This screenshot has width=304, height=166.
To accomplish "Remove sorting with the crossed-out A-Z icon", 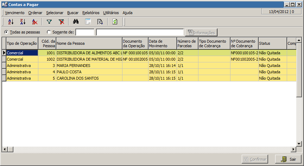I will coord(34,22).
